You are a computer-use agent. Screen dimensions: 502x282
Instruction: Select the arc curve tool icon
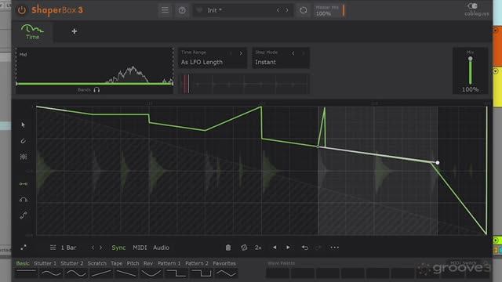pyautogui.click(x=24, y=200)
